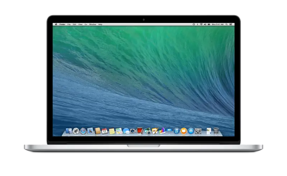The height and width of the screenshot is (176, 287).
Task: Open the Help menu
Action: tap(100, 24)
